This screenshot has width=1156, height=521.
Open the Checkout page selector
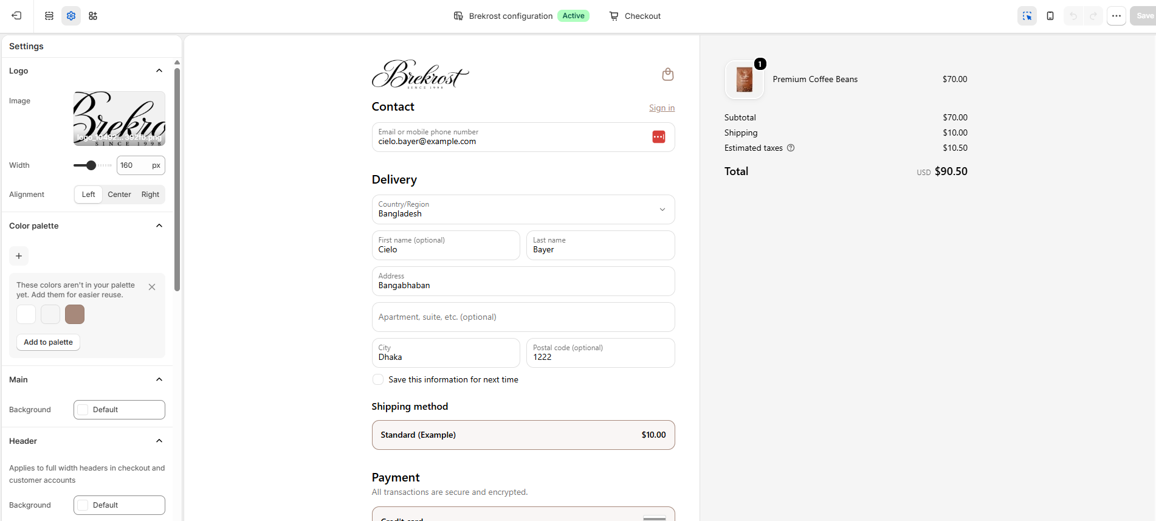pos(635,16)
